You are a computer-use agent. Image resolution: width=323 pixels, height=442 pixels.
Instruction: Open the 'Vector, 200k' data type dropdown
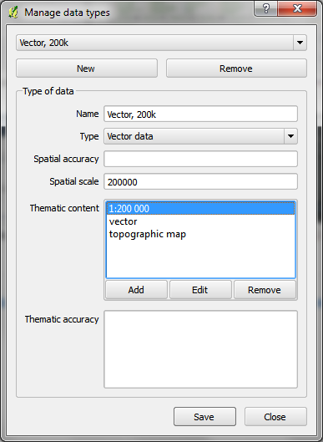click(x=161, y=43)
